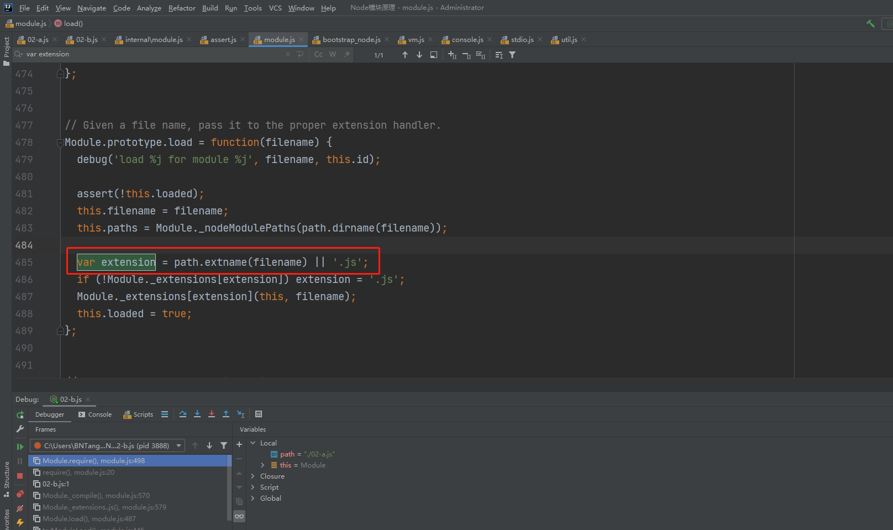Step into the function call
Viewport: 893px width, 530px height.
tap(197, 414)
